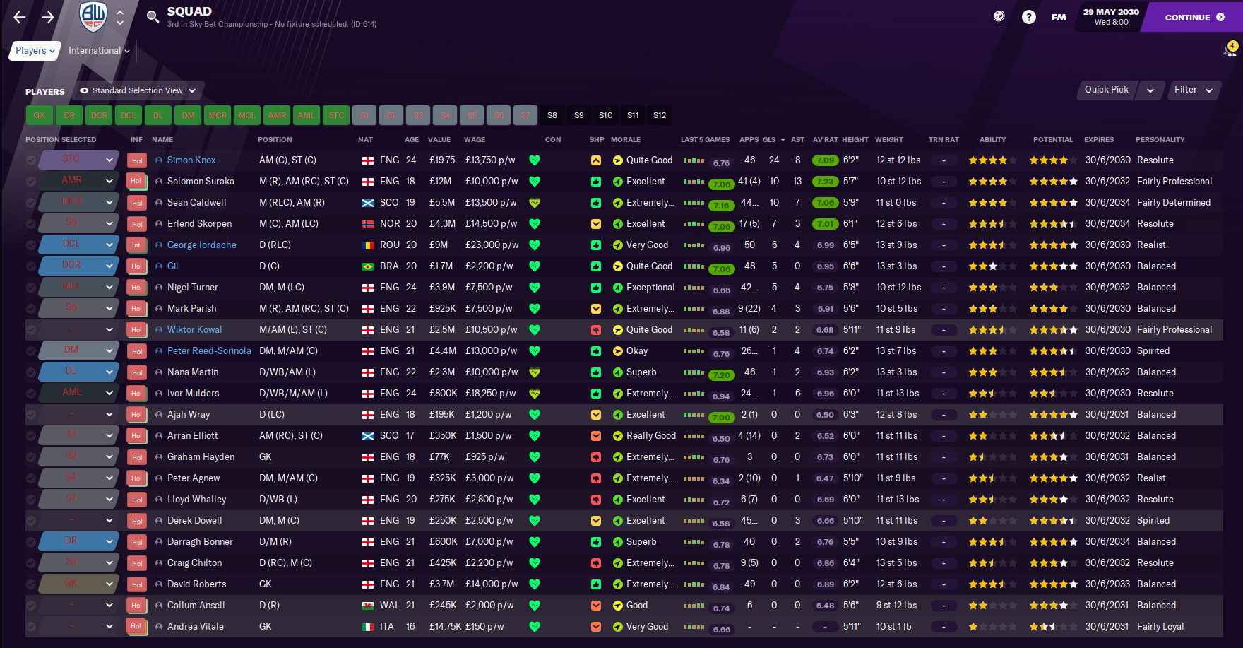Click the Bolton club badge

coord(93,16)
